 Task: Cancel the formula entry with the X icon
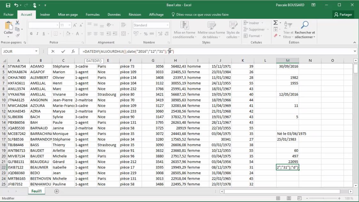(53, 51)
